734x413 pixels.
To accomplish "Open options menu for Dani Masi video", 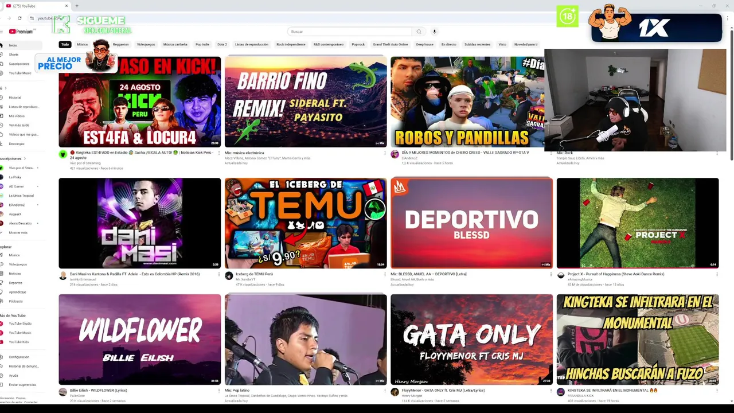I will point(218,274).
